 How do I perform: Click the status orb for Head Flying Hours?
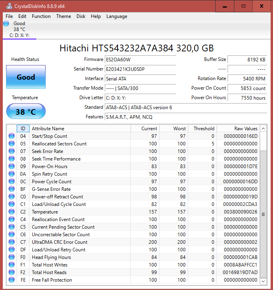coord(12,257)
